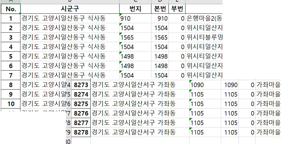Click the '가좌마을' cell in row 8278
Screen dimensions: 281x144
(268, 132)
